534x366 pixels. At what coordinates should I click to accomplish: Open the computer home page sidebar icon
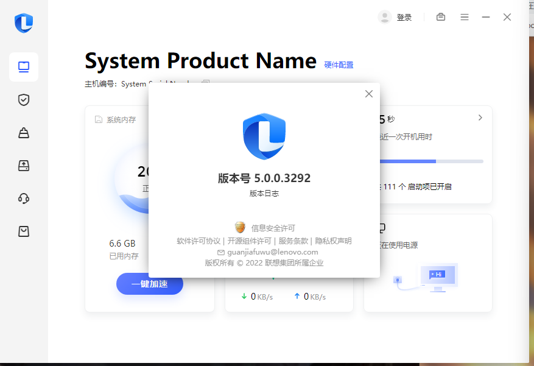point(24,67)
